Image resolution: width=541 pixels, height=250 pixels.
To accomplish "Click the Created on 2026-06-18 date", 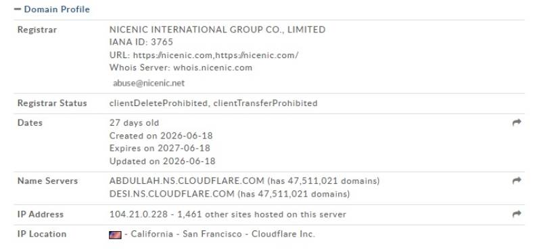I will [161, 136].
